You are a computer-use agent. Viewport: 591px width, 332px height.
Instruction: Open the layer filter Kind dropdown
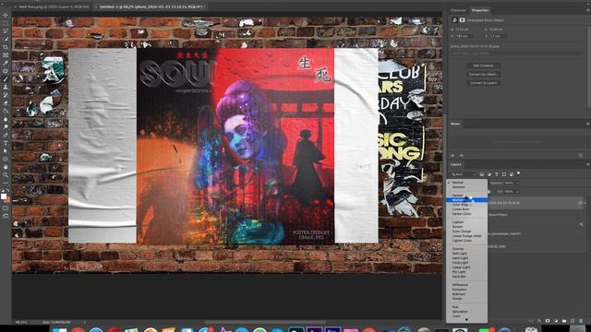tap(464, 174)
